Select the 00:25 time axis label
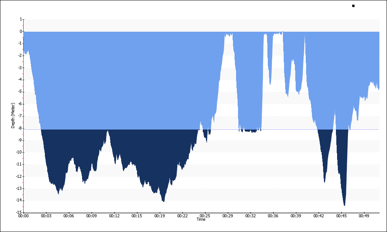The image size is (387, 232). pyautogui.click(x=205, y=216)
